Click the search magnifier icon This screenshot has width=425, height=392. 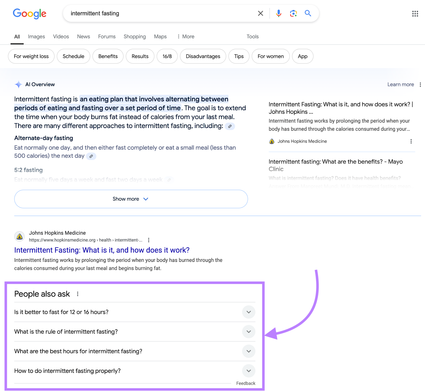click(x=308, y=13)
